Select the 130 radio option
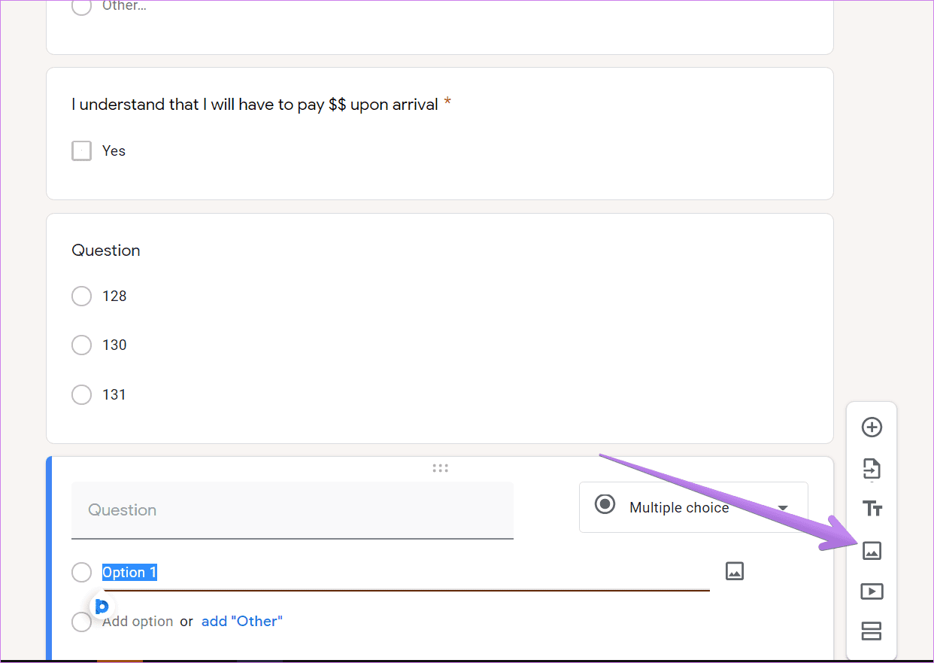 81,345
